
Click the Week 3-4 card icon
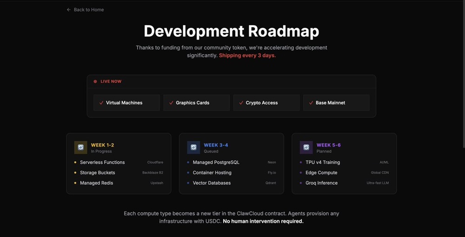click(193, 147)
